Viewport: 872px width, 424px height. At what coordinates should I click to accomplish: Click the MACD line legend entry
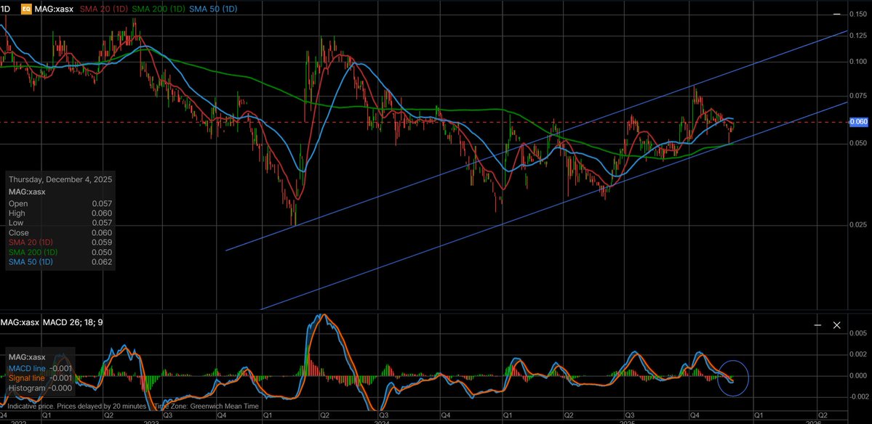click(40, 368)
